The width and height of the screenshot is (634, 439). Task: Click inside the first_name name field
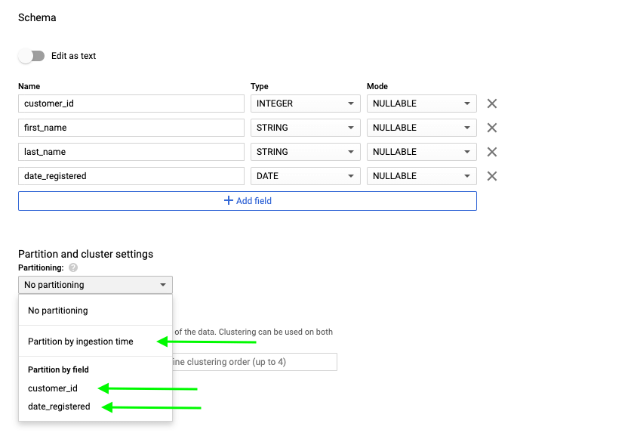click(131, 128)
